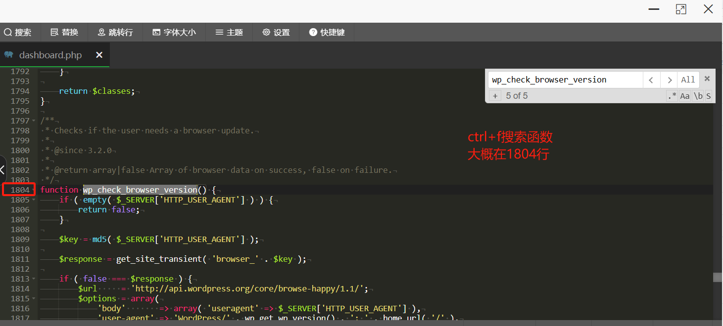Toggle case-sensitive (Aa) search

684,96
